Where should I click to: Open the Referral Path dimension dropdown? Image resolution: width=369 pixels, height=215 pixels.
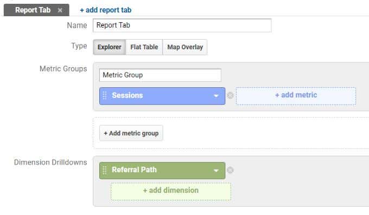click(x=162, y=171)
